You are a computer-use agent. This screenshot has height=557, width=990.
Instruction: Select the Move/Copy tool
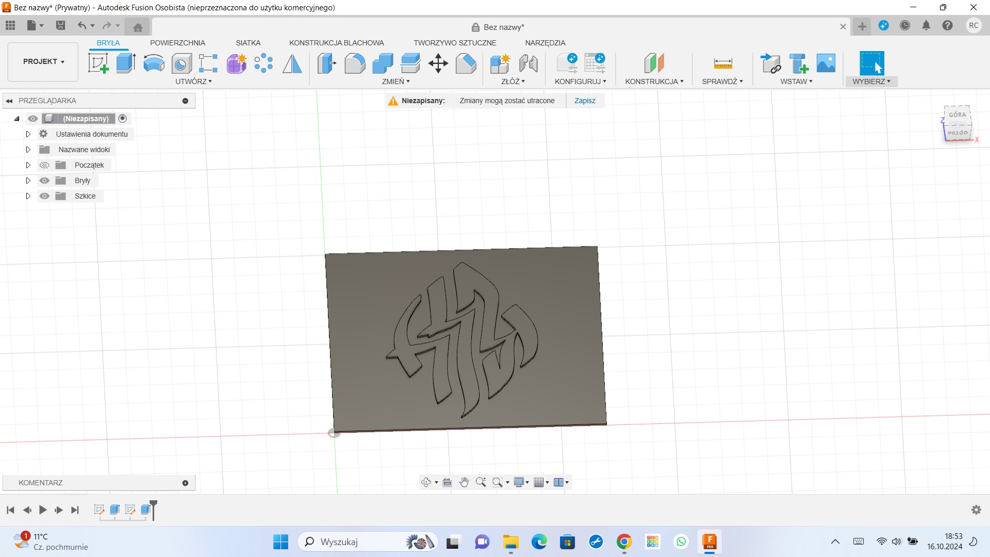coord(438,63)
